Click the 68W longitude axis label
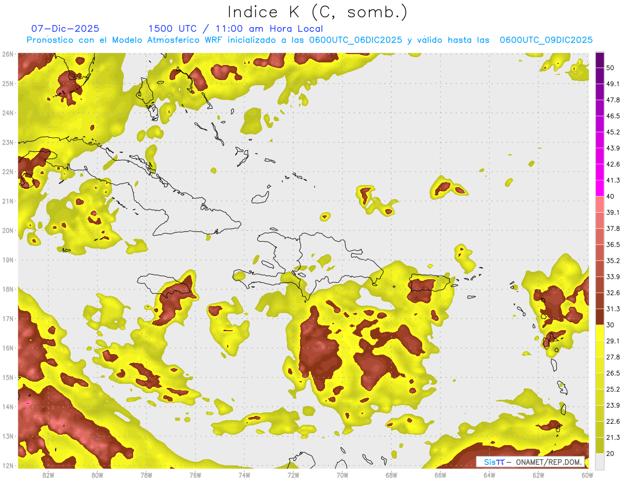Viewport: 624px width, 482px height. pos(391,475)
